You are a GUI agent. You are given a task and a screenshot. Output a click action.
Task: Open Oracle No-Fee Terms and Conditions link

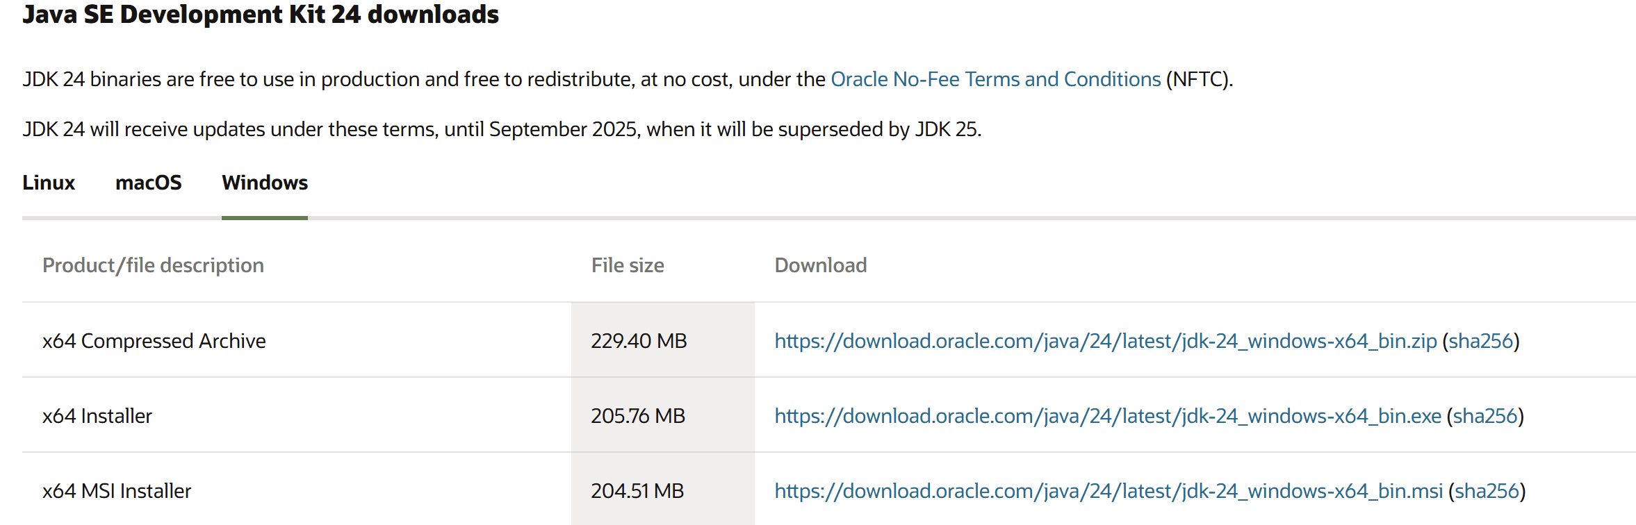tap(996, 79)
